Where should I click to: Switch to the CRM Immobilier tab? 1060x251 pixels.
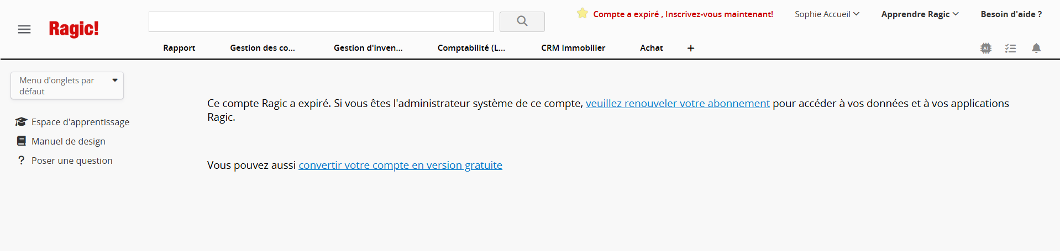(x=573, y=48)
